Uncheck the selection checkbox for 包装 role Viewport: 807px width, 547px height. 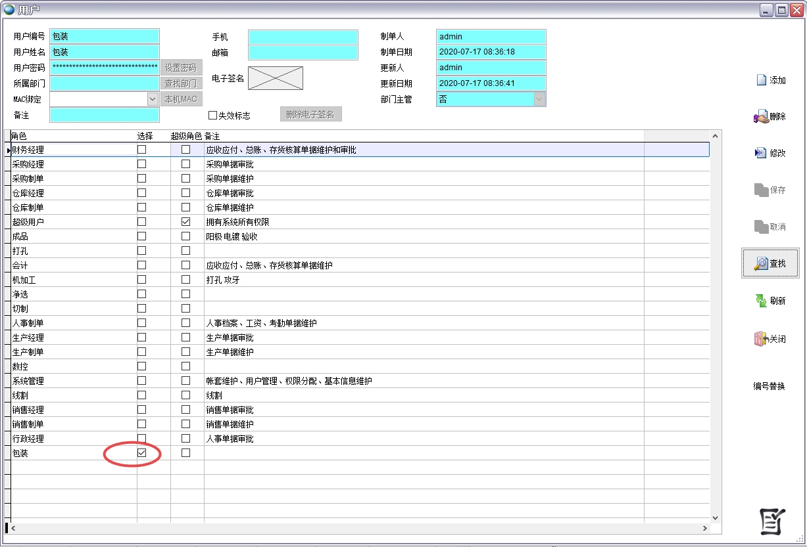point(140,452)
